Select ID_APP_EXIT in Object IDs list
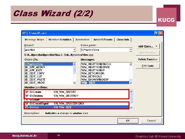This screenshot has width=185, height=139. tap(49, 70)
